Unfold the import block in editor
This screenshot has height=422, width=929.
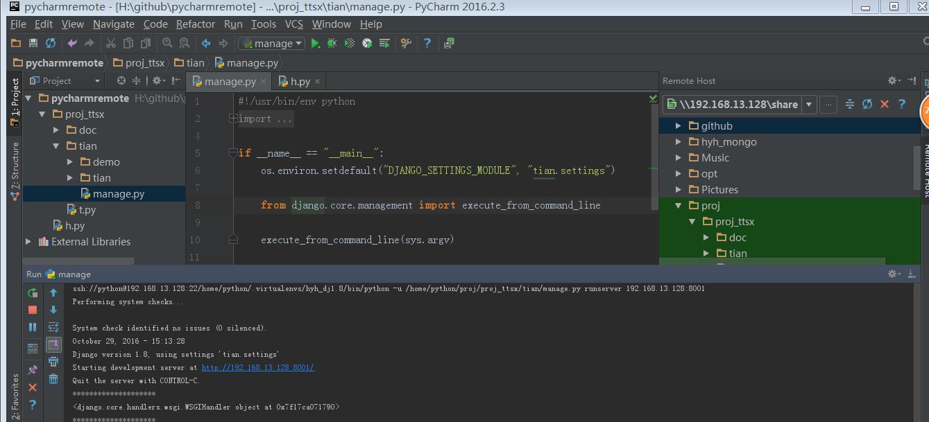tap(234, 118)
